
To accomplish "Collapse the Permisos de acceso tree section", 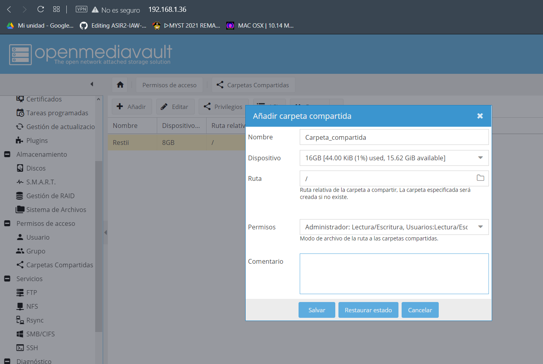I will (x=7, y=223).
